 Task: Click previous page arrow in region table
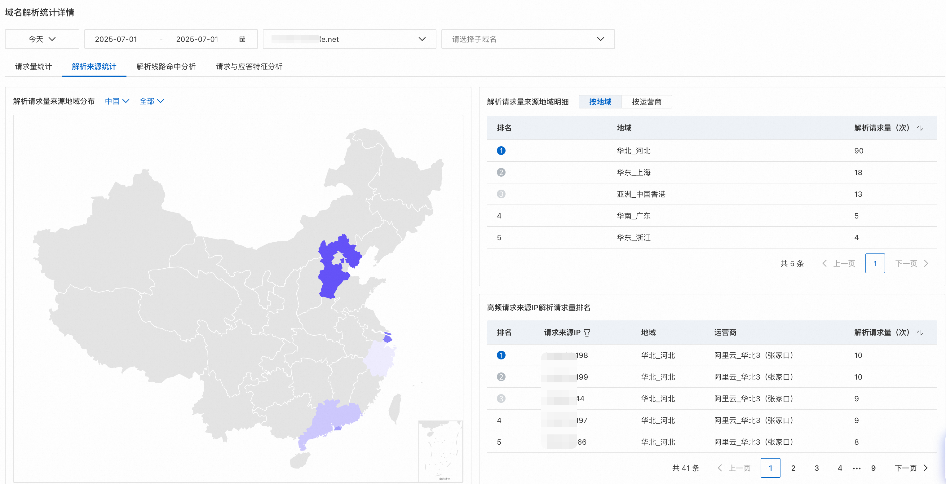click(825, 263)
